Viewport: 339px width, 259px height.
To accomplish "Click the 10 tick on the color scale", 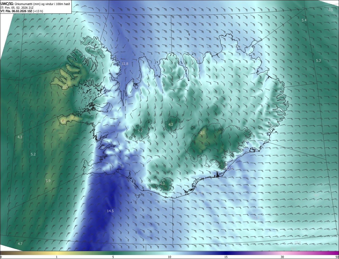I will [x=169, y=257].
